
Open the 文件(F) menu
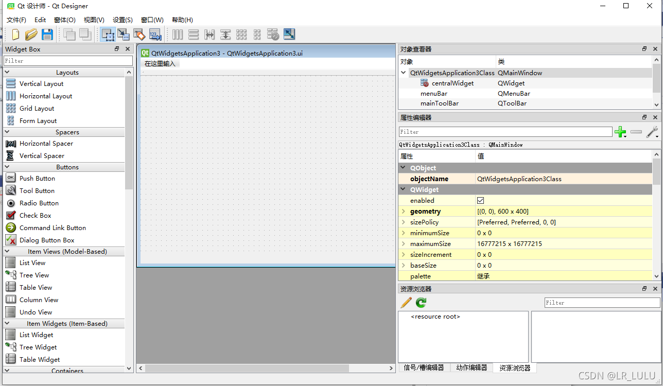(16, 20)
